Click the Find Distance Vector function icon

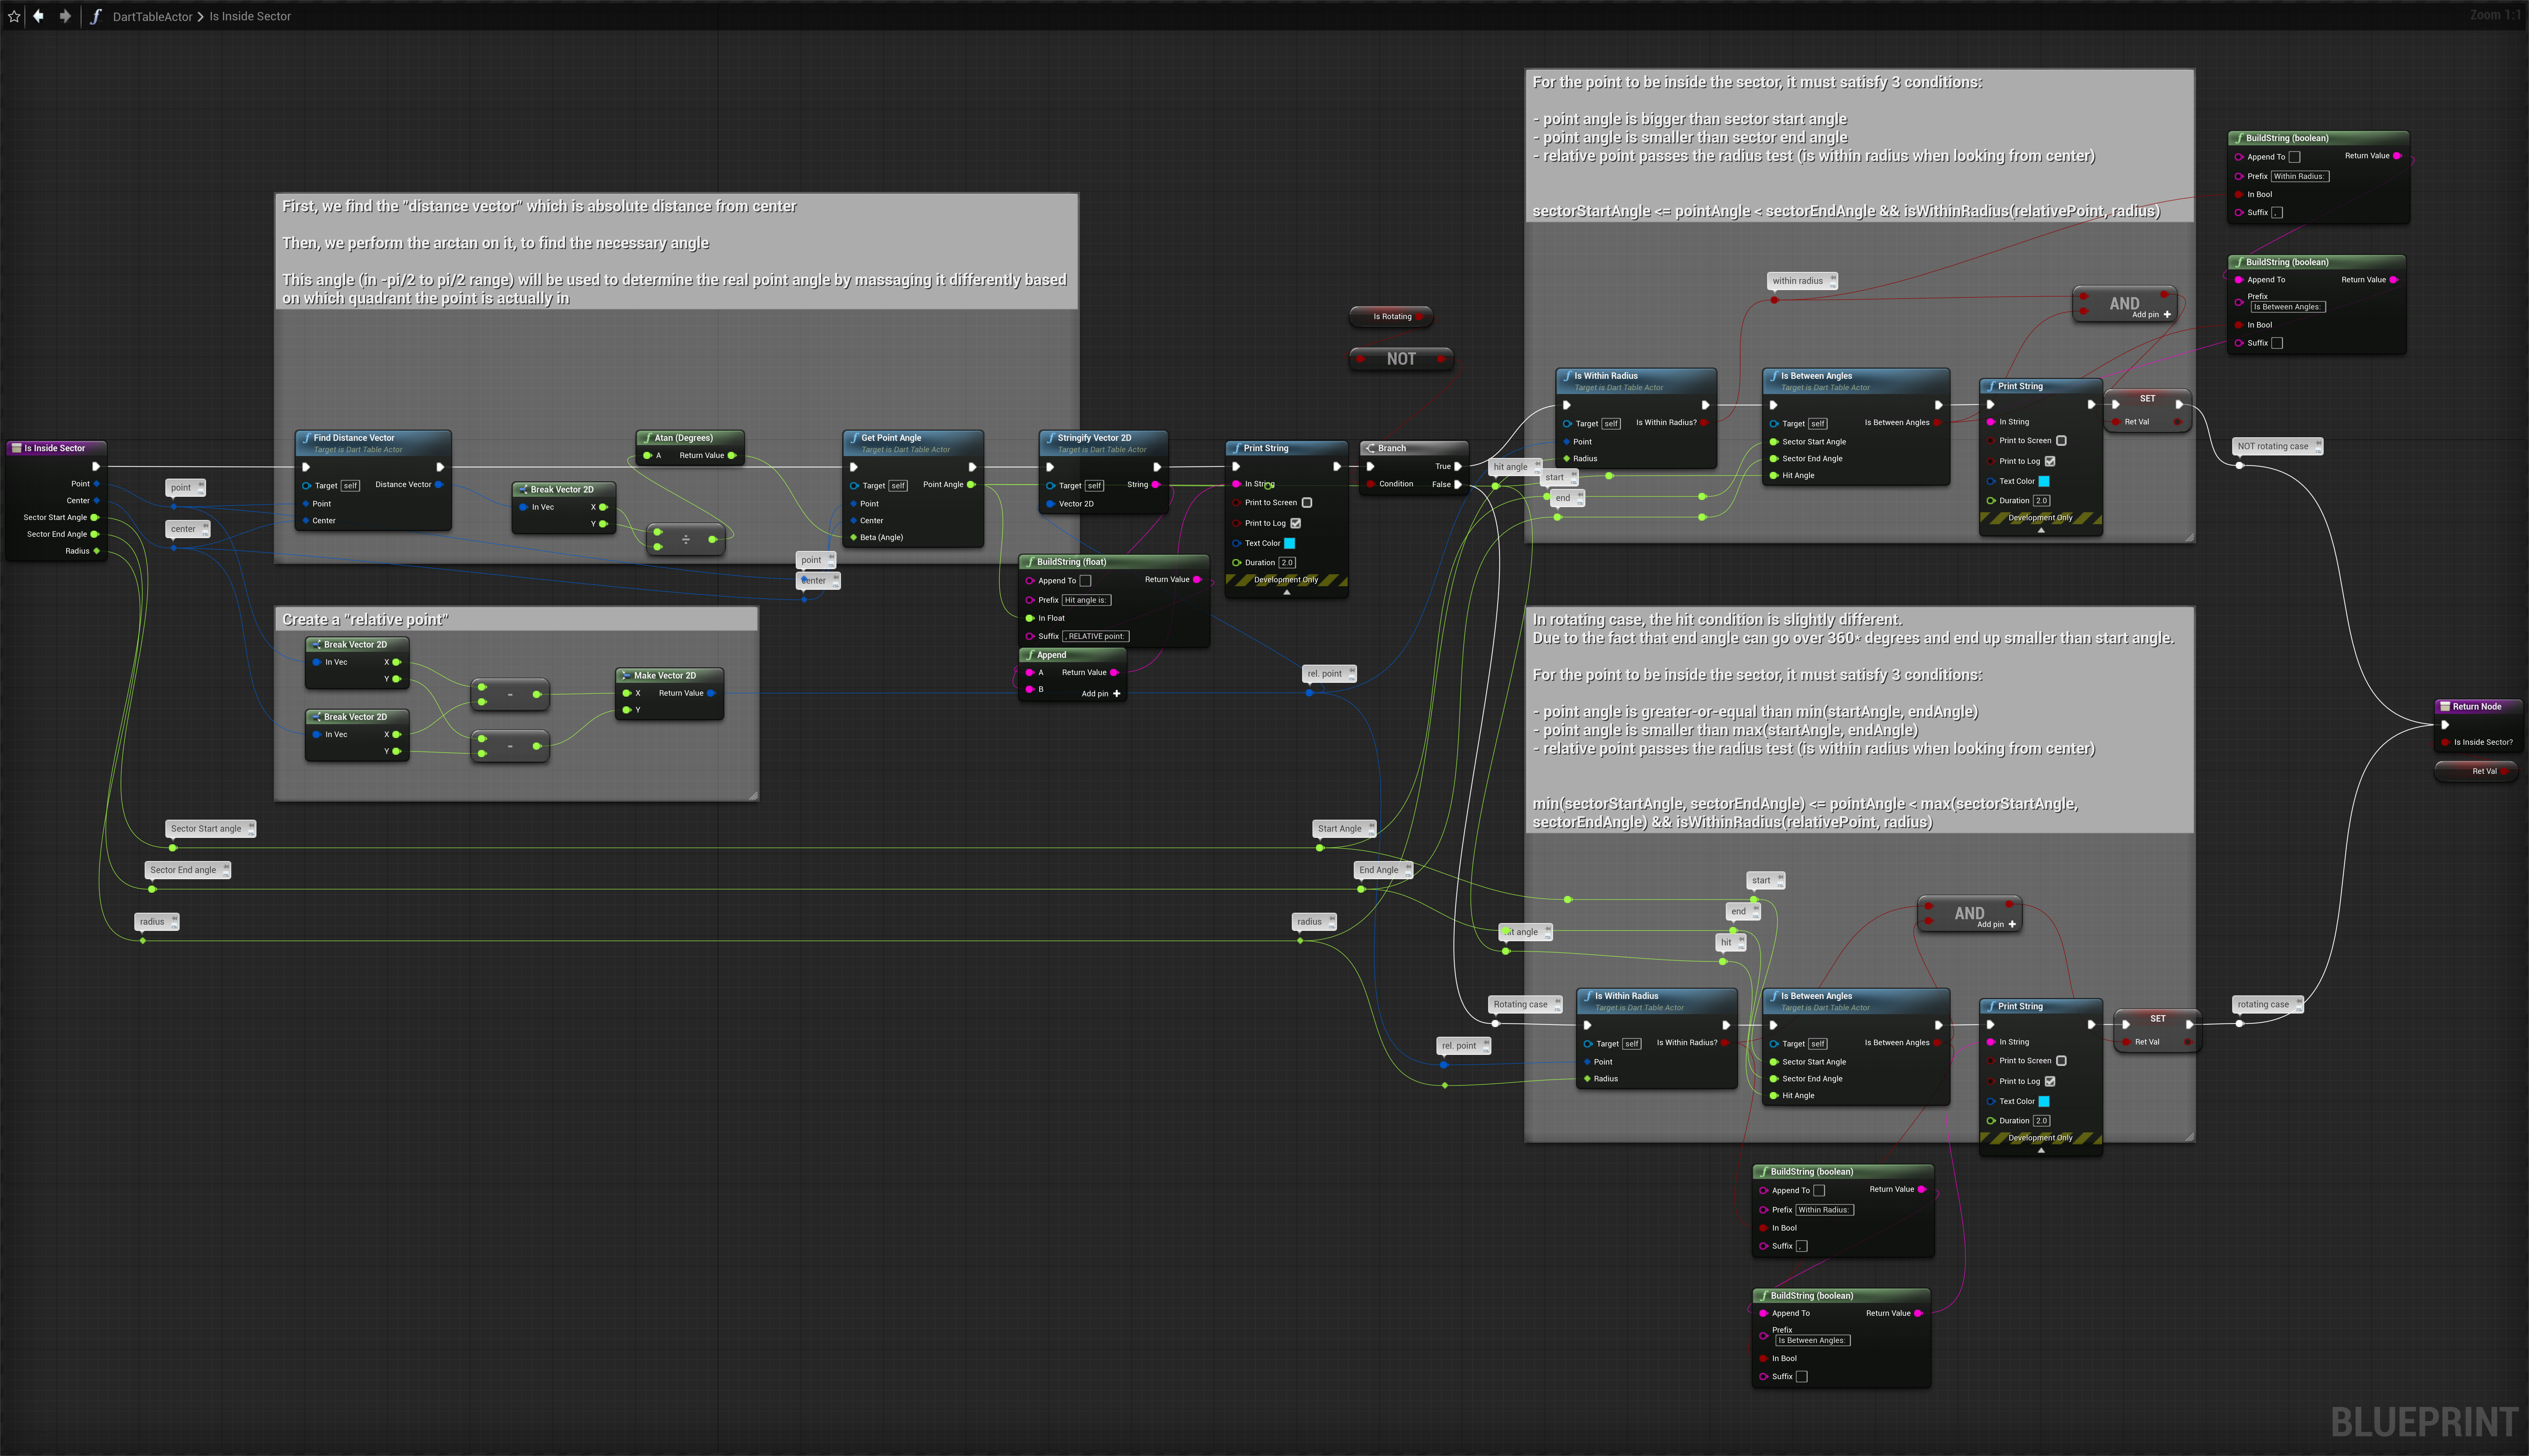(307, 438)
